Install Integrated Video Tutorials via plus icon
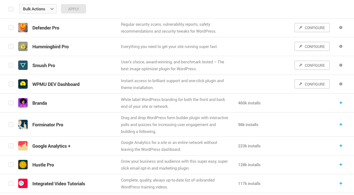The image size is (354, 195). pyautogui.click(x=341, y=183)
